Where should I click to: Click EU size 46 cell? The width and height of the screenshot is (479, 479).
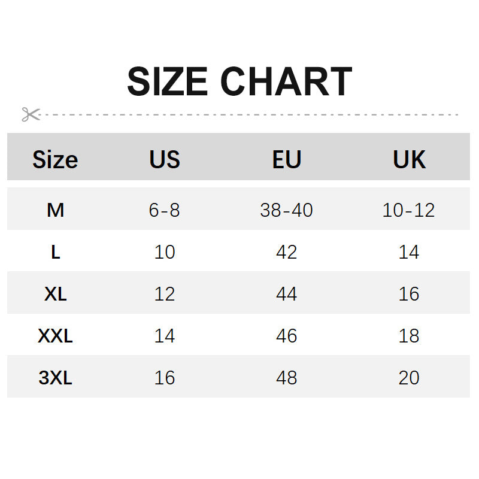point(286,336)
